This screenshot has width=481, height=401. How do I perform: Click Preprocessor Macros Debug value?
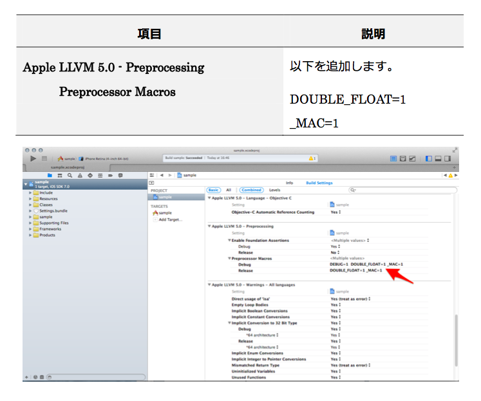[x=366, y=265]
